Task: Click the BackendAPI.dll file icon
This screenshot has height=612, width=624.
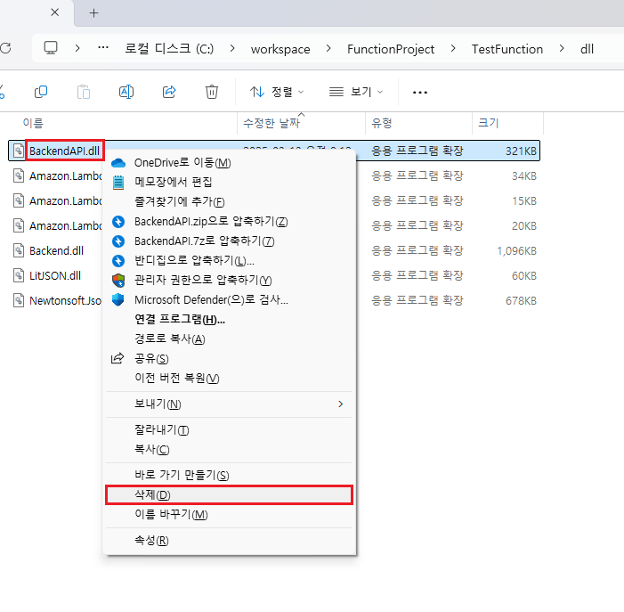Action: pyautogui.click(x=19, y=151)
